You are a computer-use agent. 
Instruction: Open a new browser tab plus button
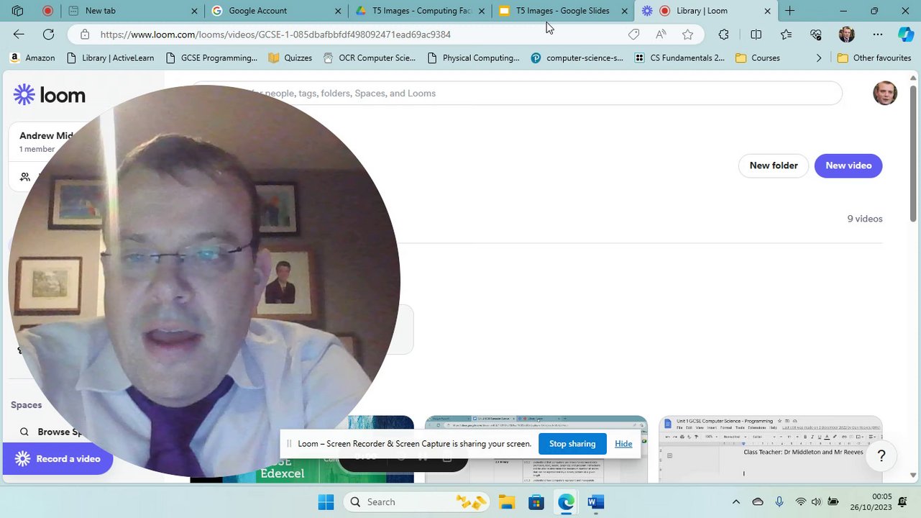tap(789, 11)
